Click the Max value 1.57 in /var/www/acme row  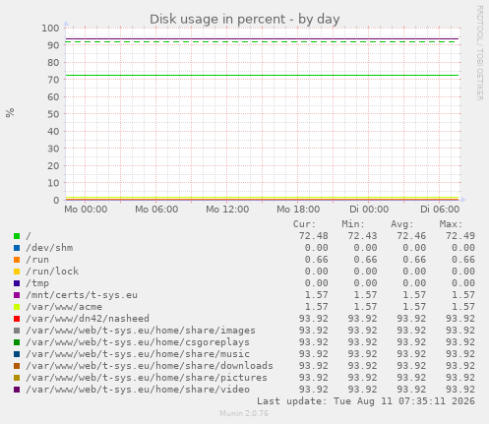point(463,307)
